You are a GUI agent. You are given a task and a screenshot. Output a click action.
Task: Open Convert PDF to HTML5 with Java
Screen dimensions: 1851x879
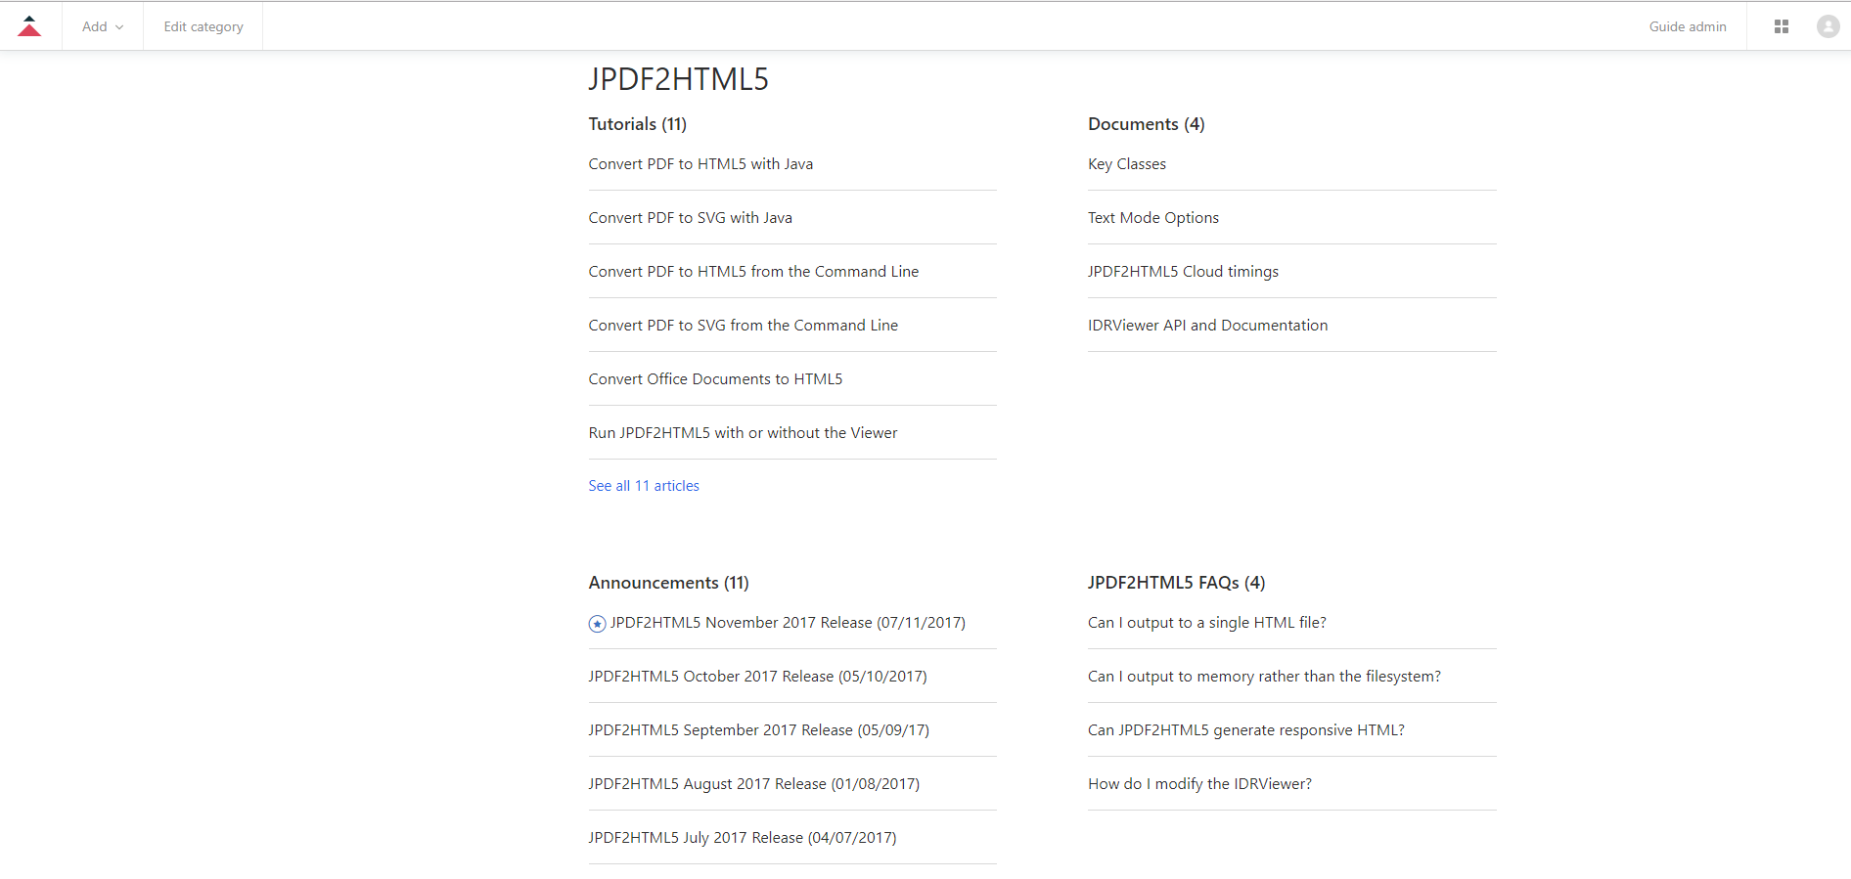(x=700, y=164)
